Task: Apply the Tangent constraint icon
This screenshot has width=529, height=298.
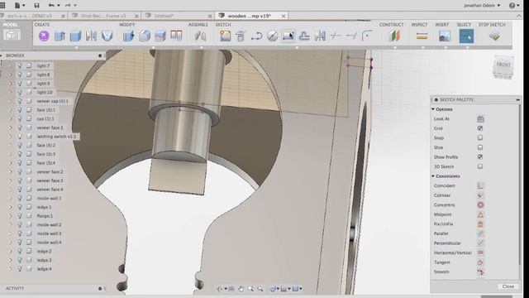Action: coord(480,262)
